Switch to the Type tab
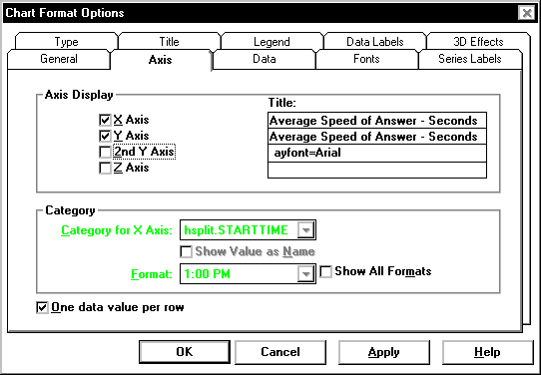Screen dimensions: 541x375 tap(66, 41)
